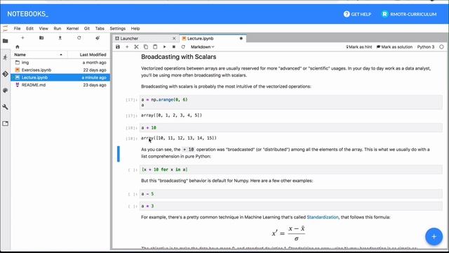This screenshot has width=449, height=253.
Task: Open the Git sidebar panel icon
Action: tap(5, 74)
